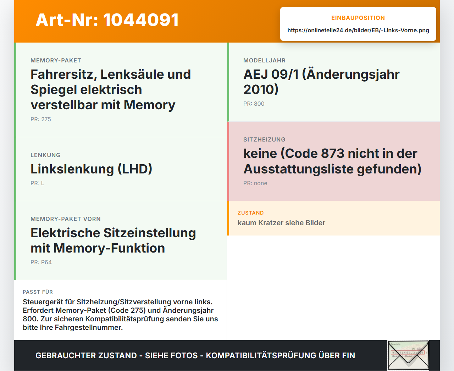
Task: Select the Steuergerät für Sitzheizung description paragraph
Action: (x=120, y=315)
